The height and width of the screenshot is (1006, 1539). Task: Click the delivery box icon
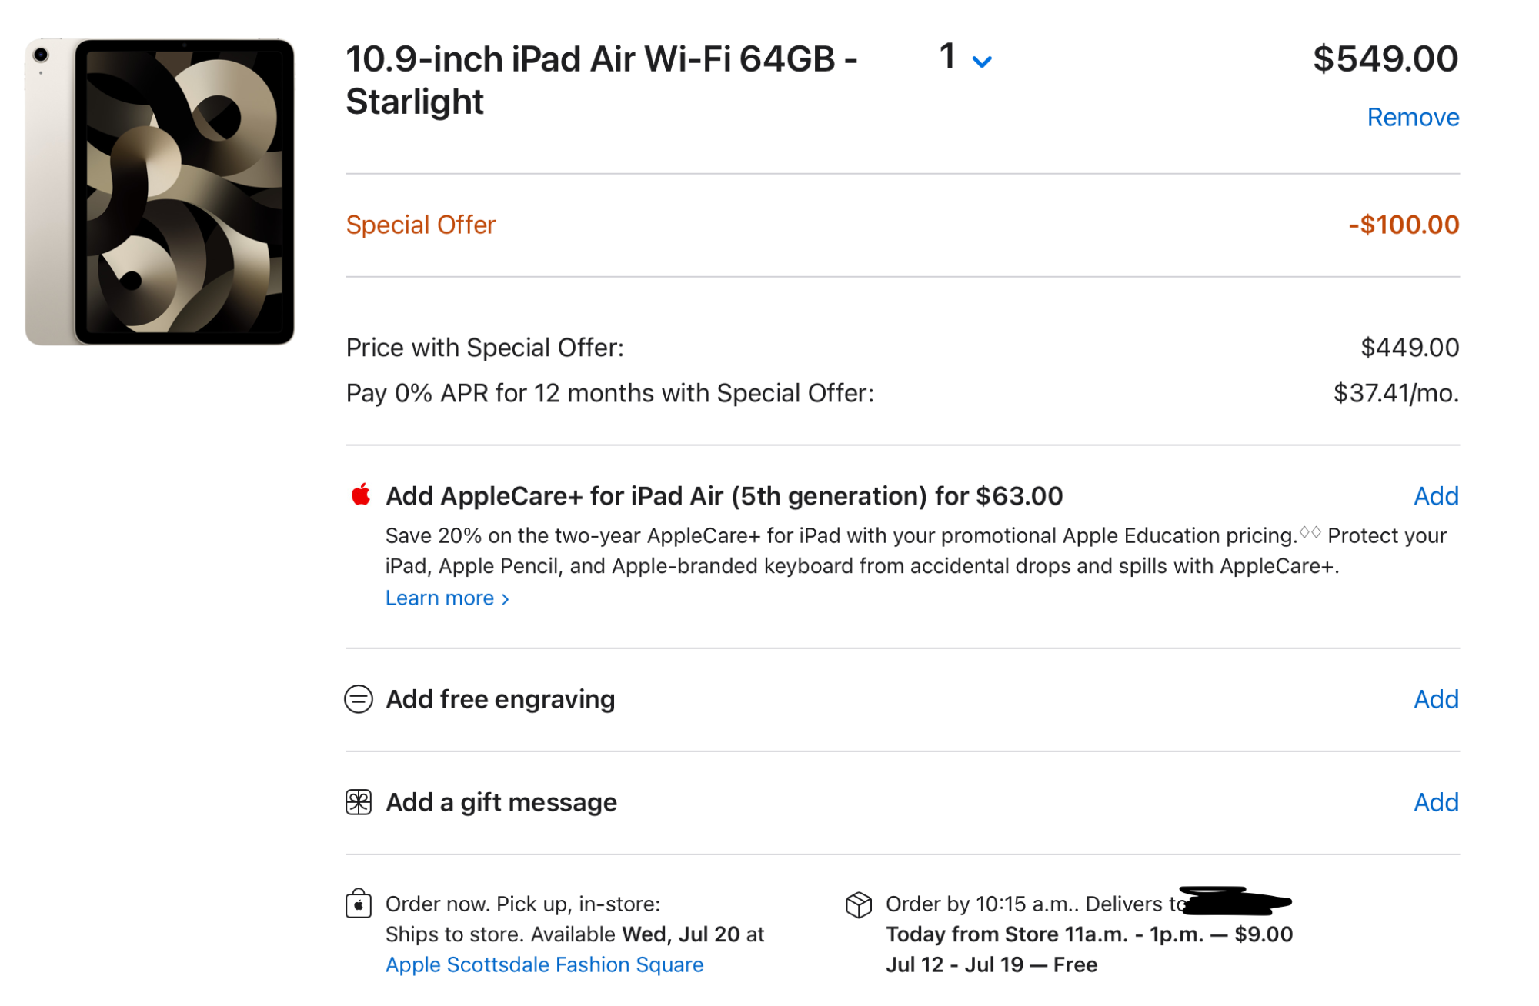tap(859, 904)
